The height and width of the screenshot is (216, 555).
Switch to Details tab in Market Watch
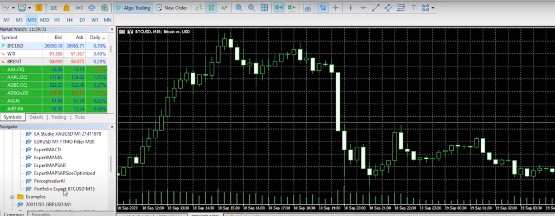pyautogui.click(x=36, y=117)
